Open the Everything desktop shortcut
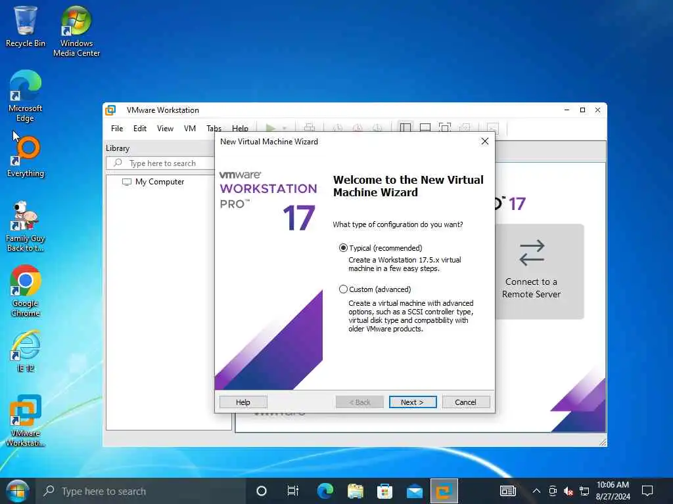The image size is (673, 504). pos(26,157)
